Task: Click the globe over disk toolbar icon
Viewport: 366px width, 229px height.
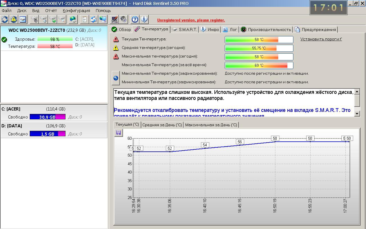Action: pyautogui.click(x=73, y=19)
